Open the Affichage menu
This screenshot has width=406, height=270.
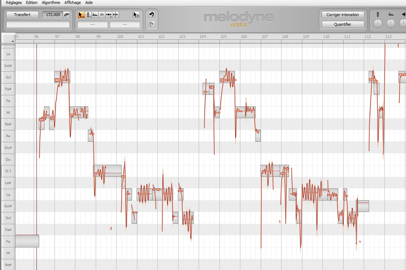[x=73, y=3]
